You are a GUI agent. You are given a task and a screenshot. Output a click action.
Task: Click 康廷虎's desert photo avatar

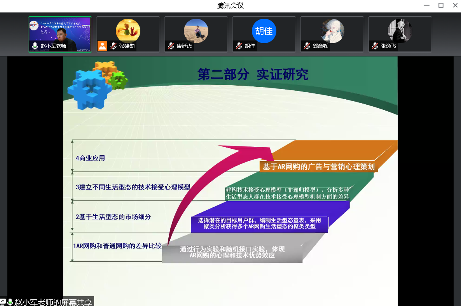pyautogui.click(x=196, y=30)
